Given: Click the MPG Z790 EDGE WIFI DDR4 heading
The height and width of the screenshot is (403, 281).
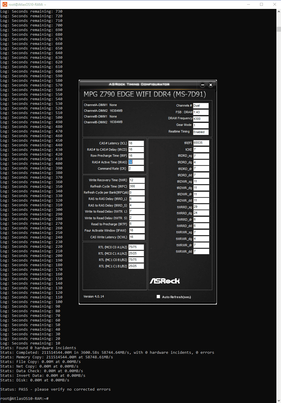Looking at the screenshot, I should point(145,94).
